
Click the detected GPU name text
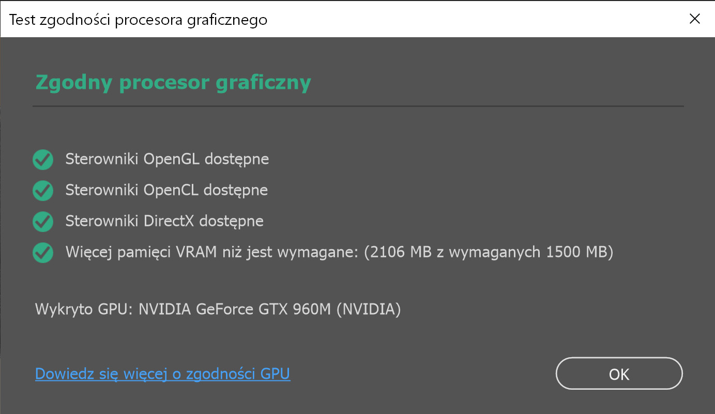(217, 309)
